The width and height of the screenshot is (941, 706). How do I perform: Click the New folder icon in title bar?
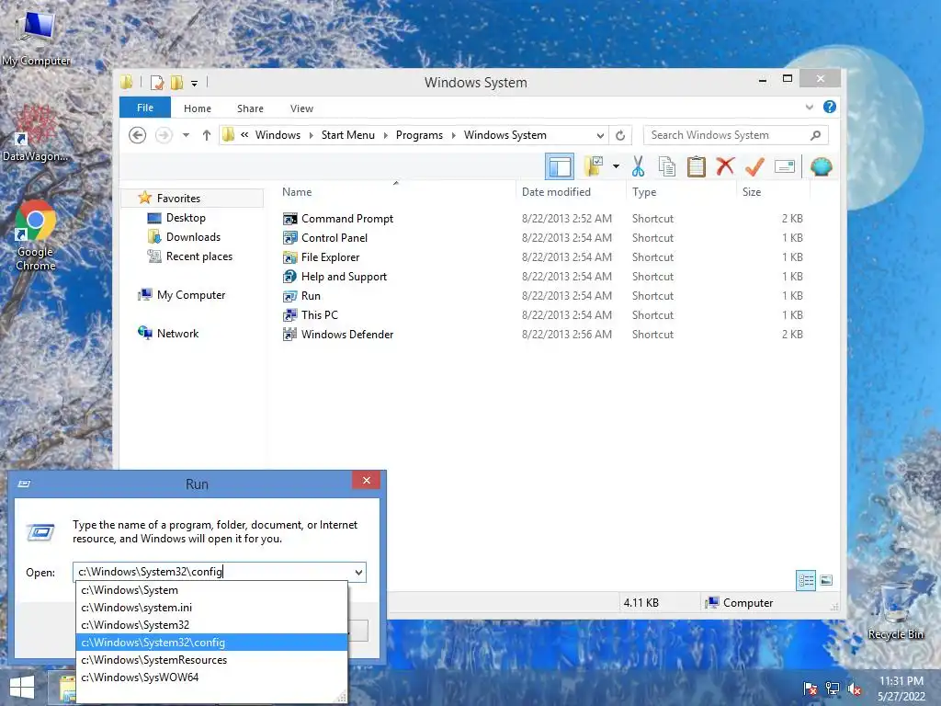point(176,82)
